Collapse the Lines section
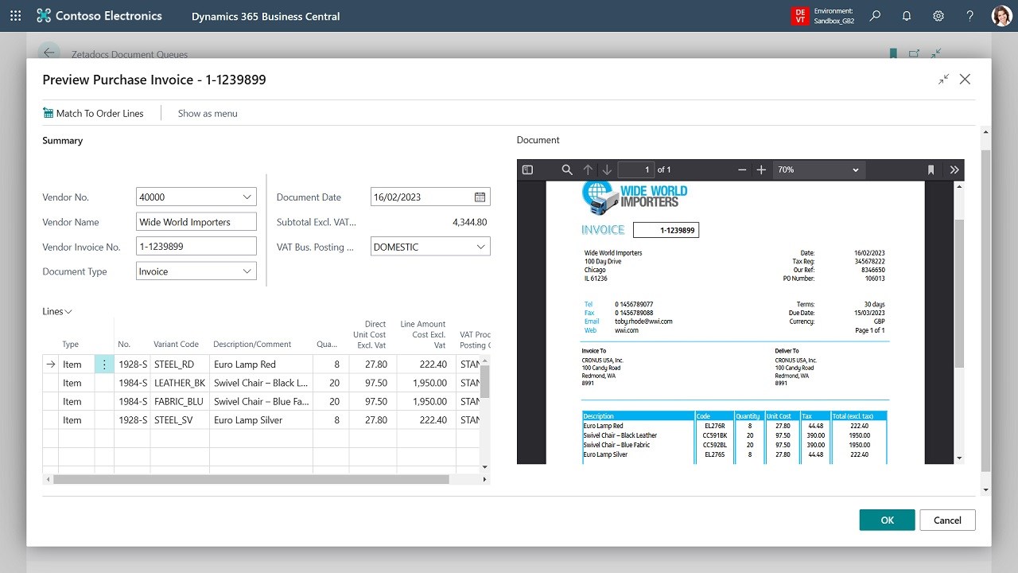 57,311
